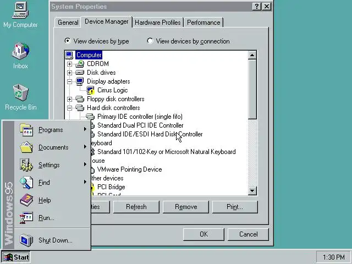Choose Shut Down... from the Start menu

53,240
